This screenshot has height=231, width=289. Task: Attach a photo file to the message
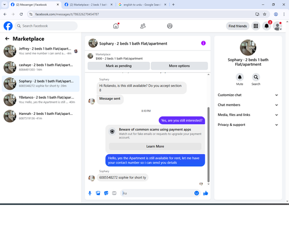98,193
